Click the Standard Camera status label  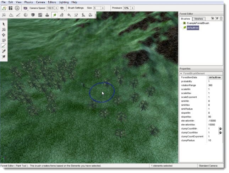click(x=208, y=166)
